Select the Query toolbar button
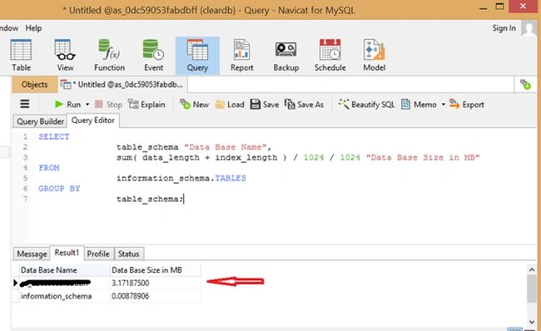Screen dimensions: 541x331 [197, 56]
